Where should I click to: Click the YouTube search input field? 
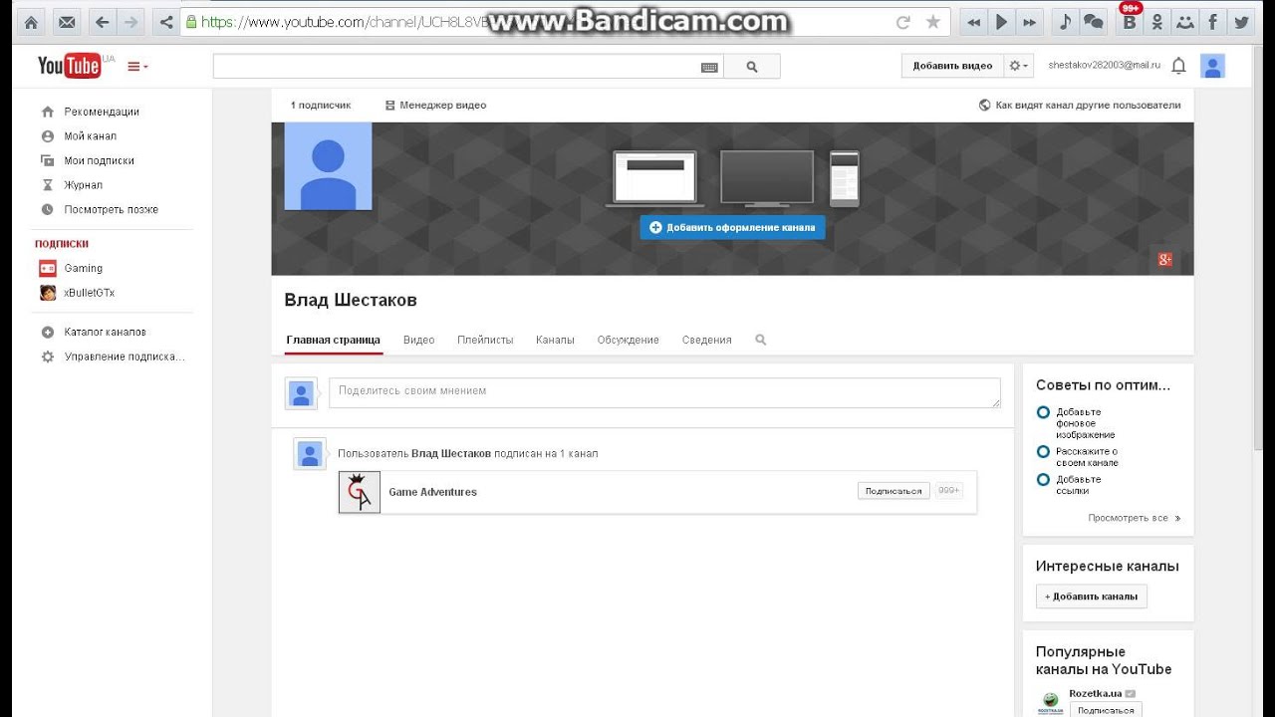456,67
